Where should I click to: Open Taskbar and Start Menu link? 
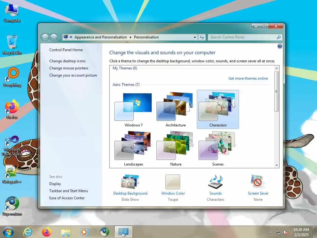click(68, 191)
